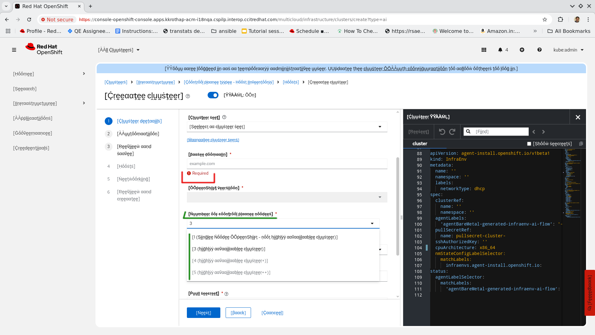
Task: Copy YAML using the clipboard icon
Action: pos(581,144)
